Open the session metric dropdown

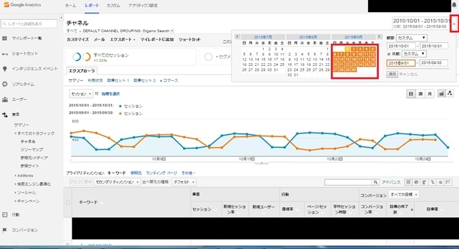coord(81,94)
